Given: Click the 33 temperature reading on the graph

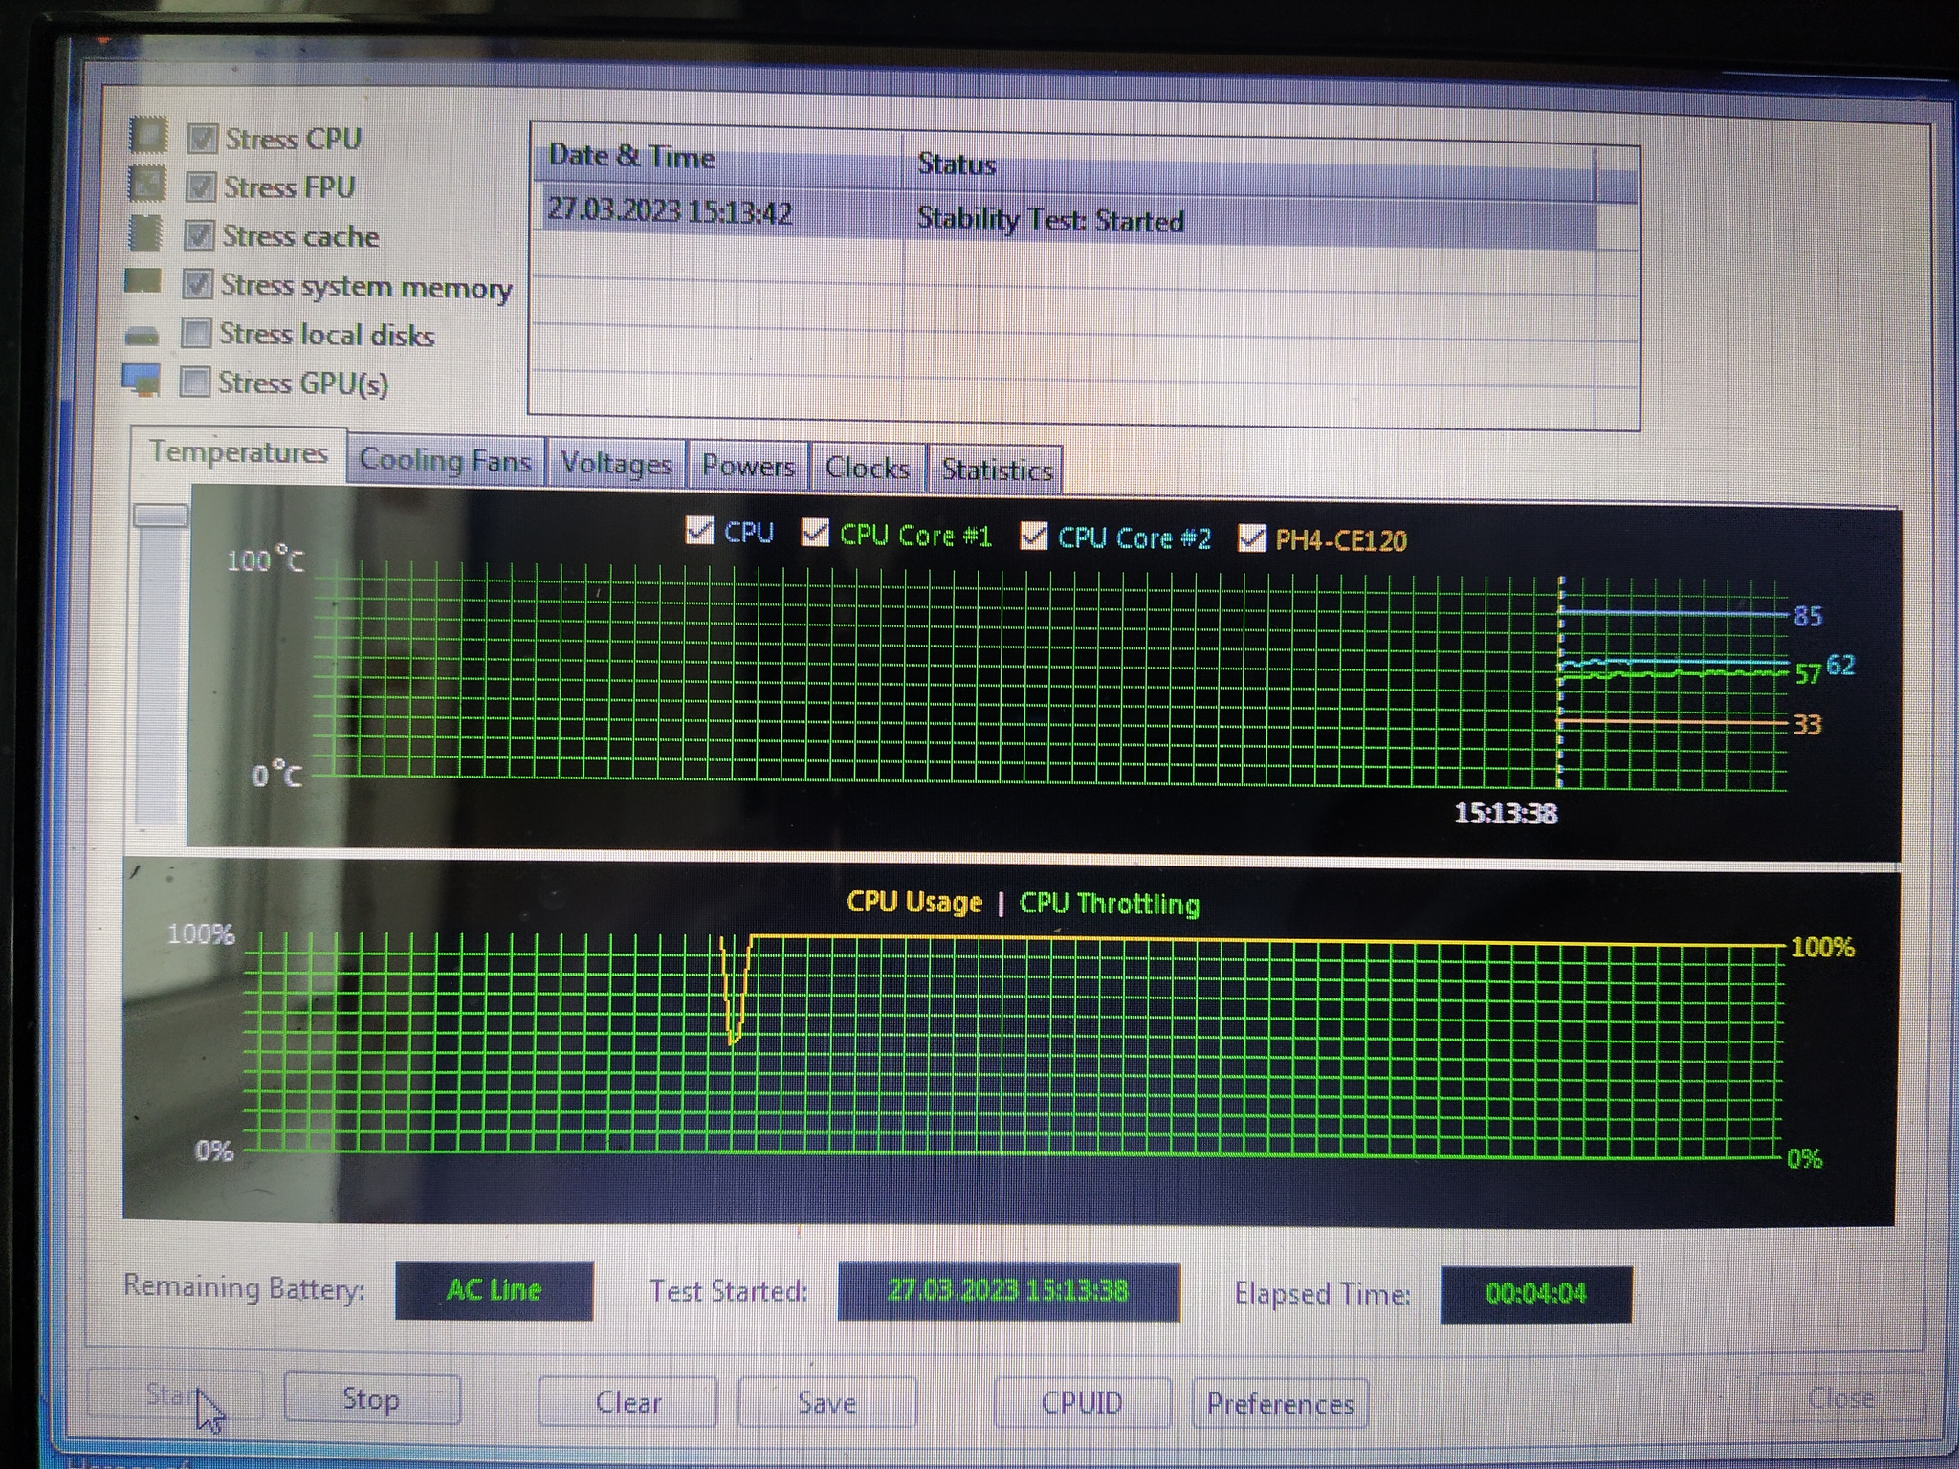Looking at the screenshot, I should coord(1806,725).
